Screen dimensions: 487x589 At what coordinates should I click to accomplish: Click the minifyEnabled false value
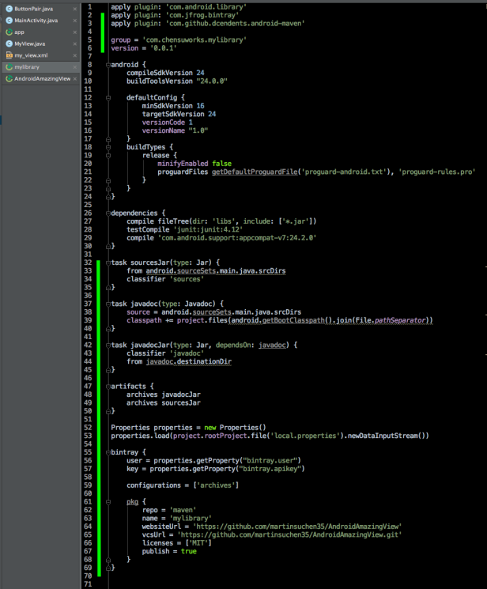[x=221, y=164]
